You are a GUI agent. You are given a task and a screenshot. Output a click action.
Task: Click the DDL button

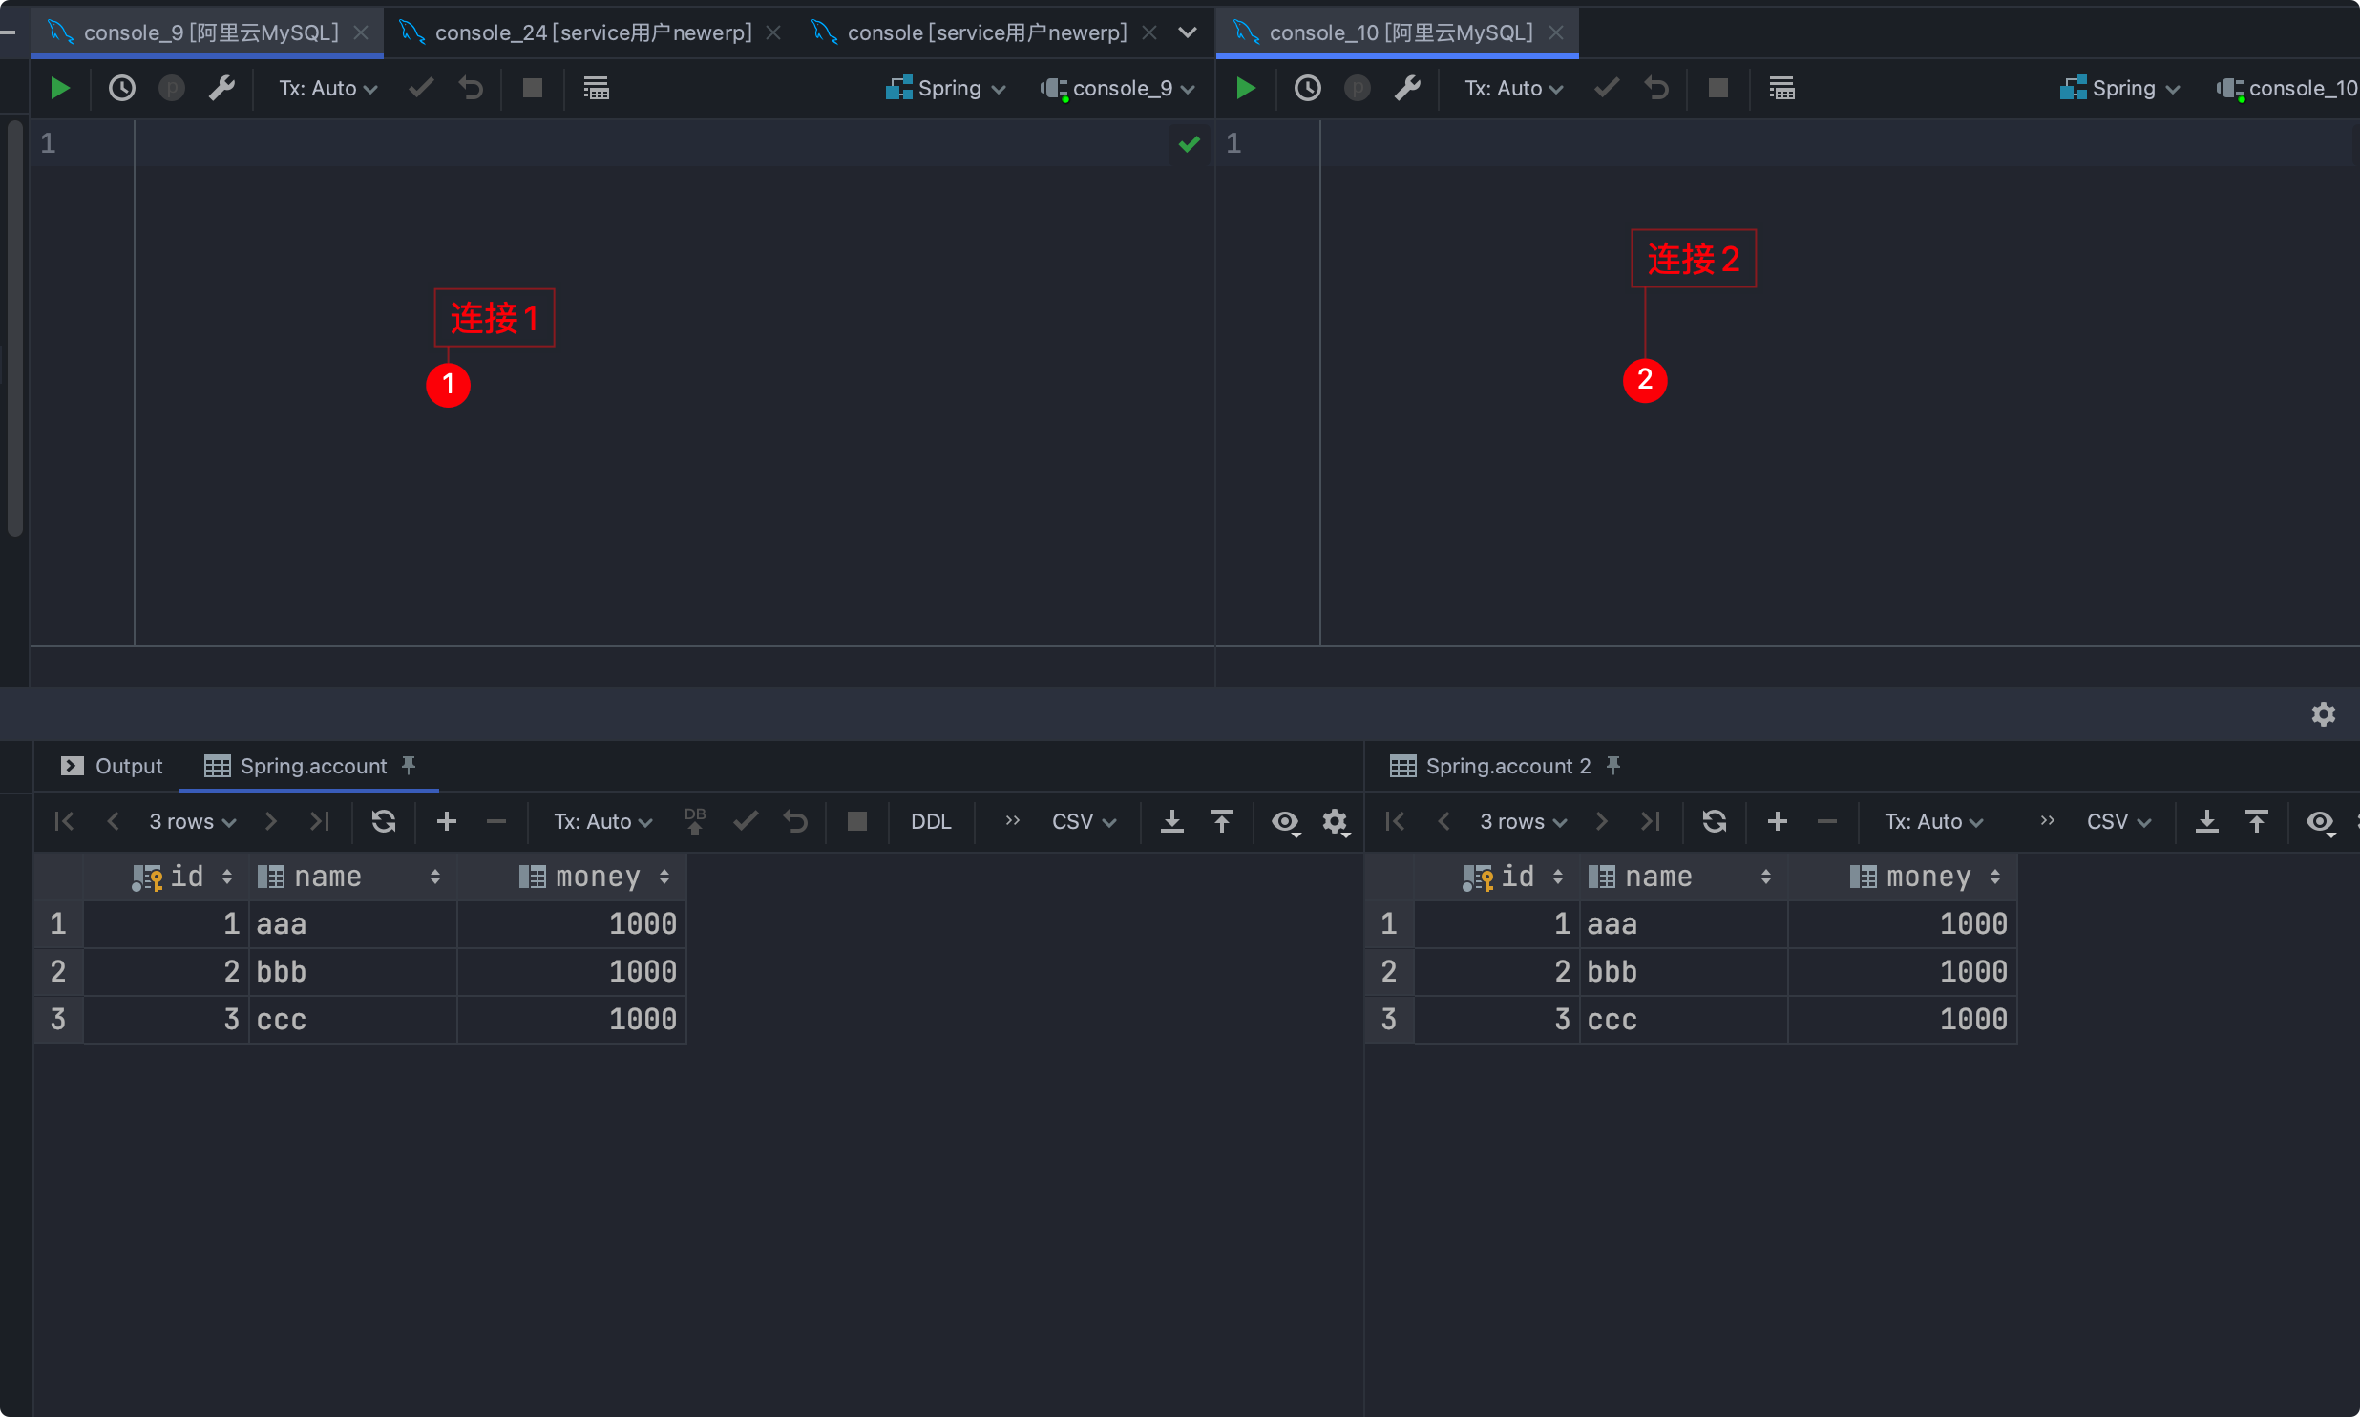pos(930,821)
